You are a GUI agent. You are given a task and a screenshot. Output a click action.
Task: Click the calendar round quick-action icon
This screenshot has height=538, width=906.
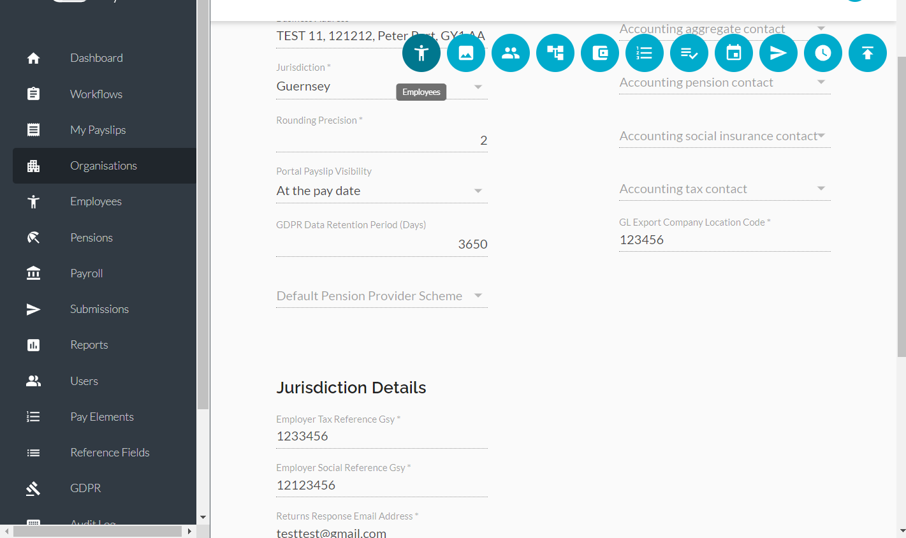pyautogui.click(x=734, y=53)
